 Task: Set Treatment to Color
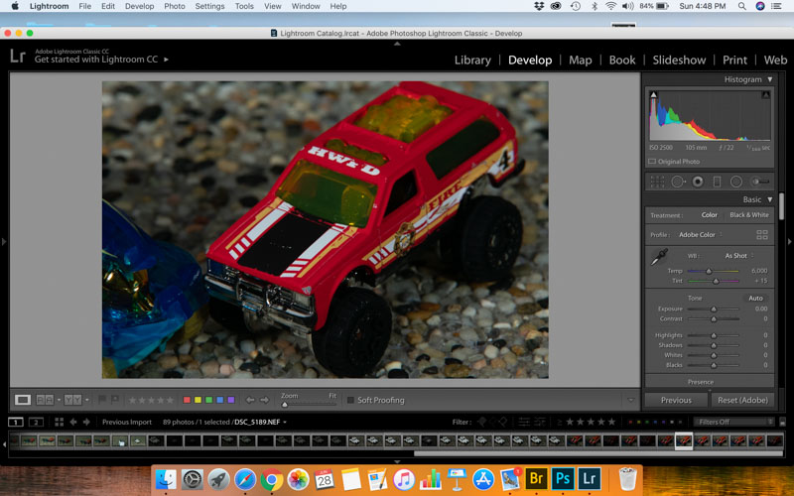709,214
